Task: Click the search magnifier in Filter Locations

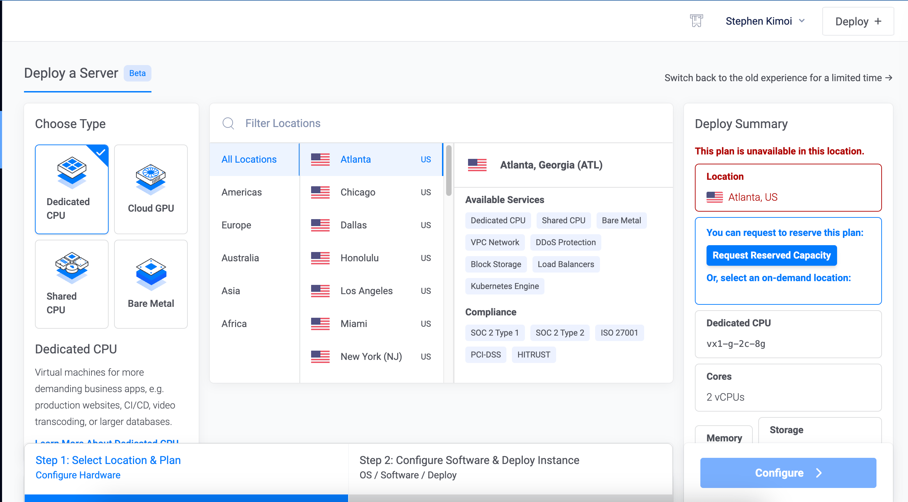Action: pos(228,123)
